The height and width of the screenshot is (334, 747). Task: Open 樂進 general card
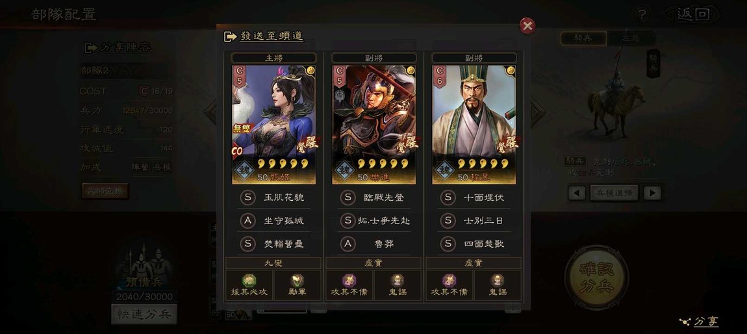[x=374, y=124]
